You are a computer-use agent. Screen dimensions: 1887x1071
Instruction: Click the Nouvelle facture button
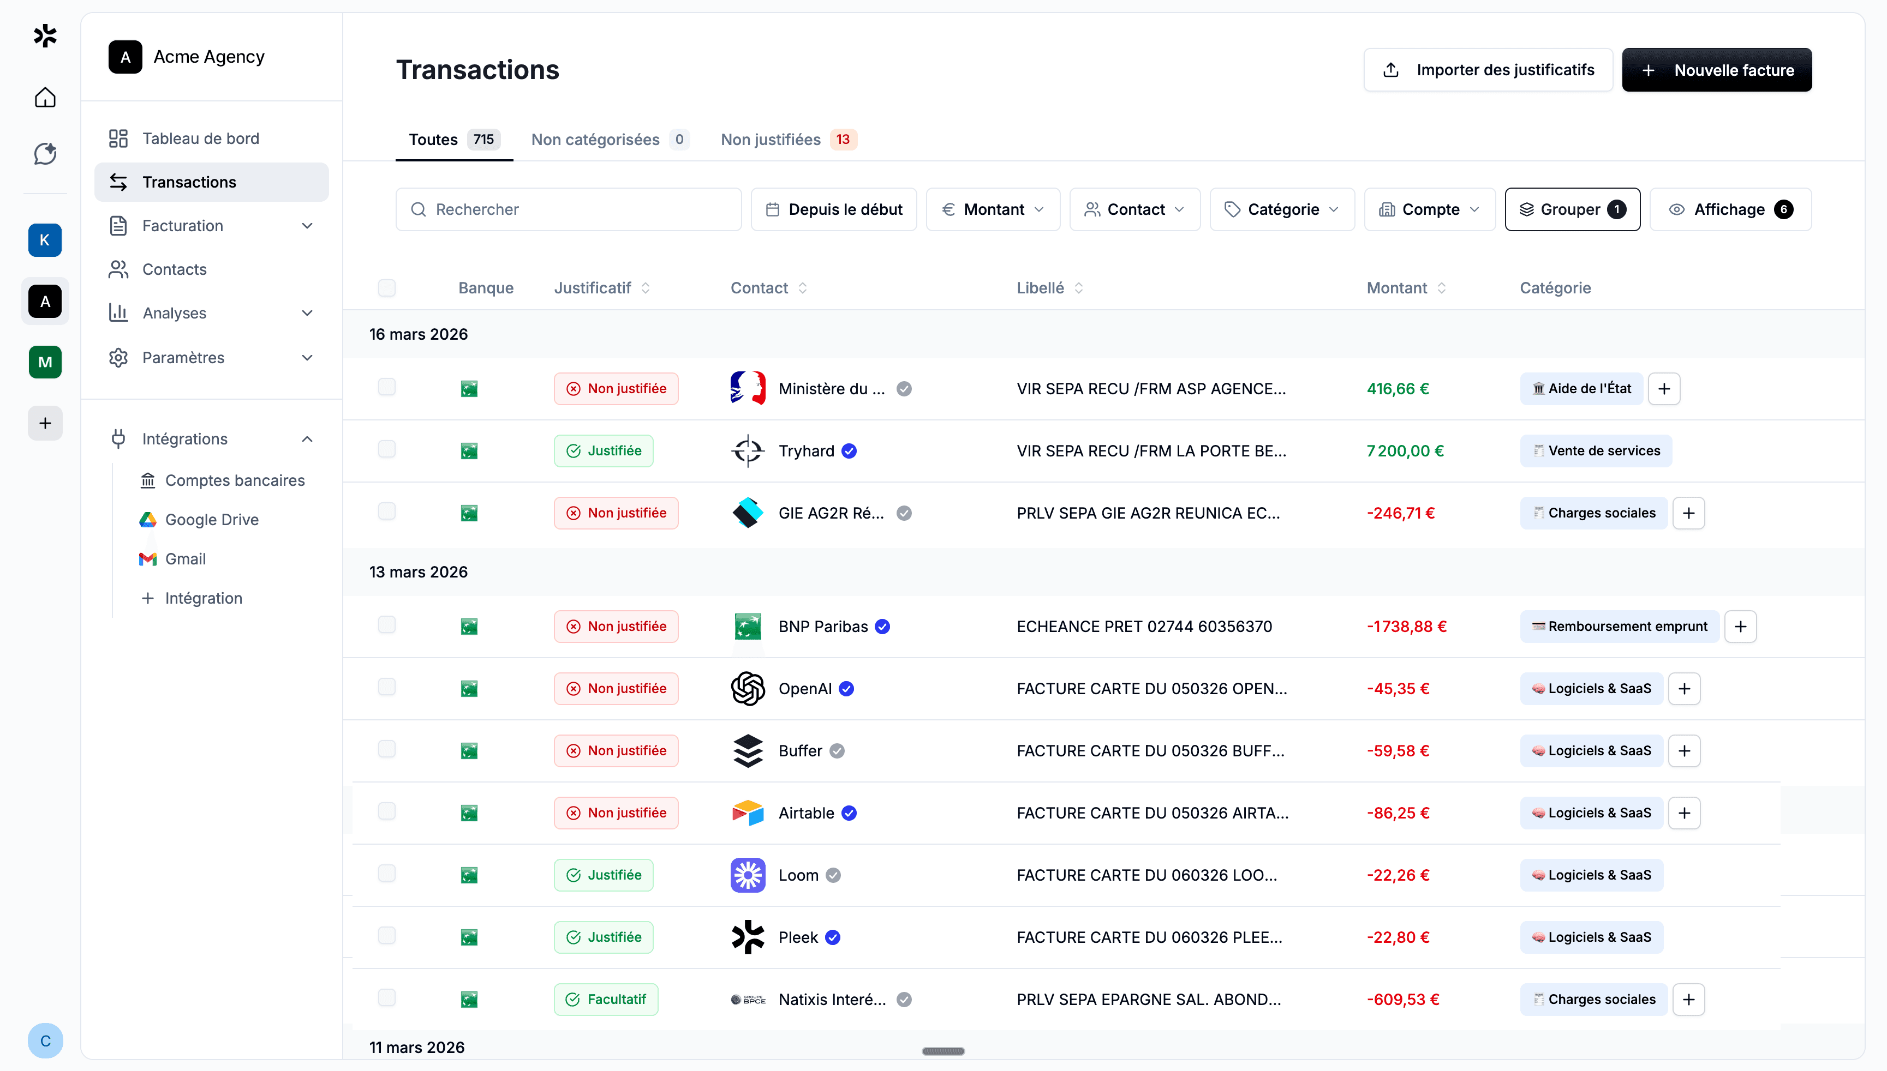pyautogui.click(x=1716, y=69)
